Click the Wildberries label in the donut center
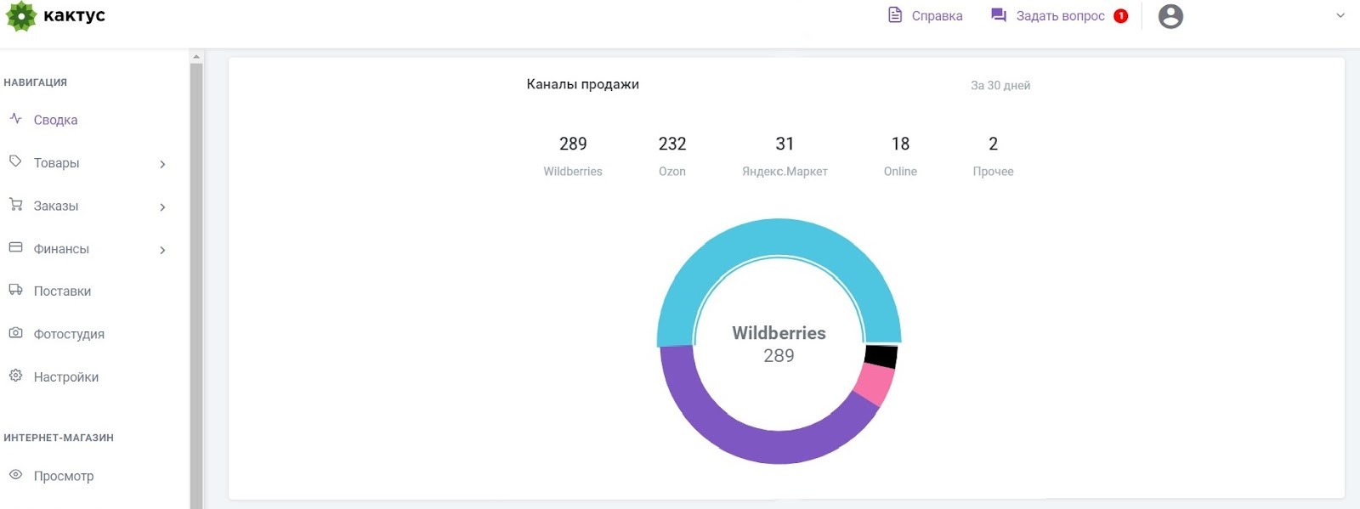Viewport: 1360px width, 509px height. pos(779,333)
